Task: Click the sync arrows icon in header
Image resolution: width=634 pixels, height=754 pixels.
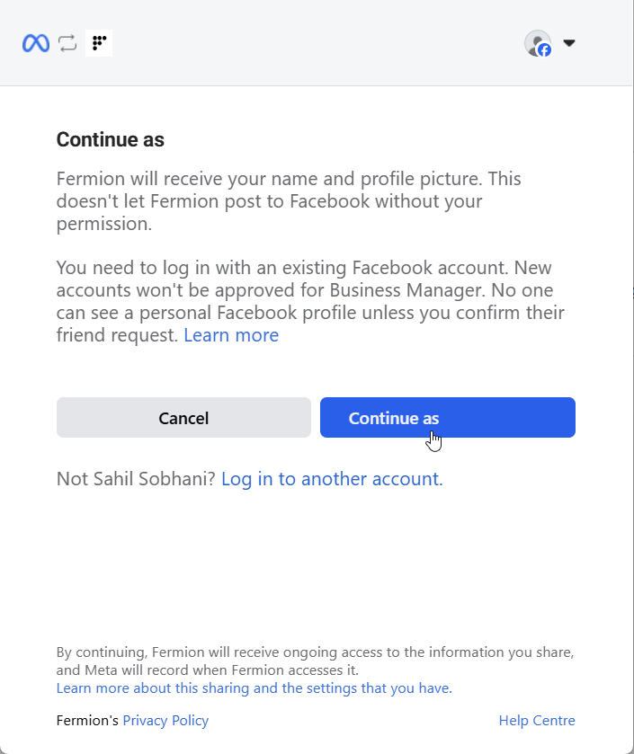Action: click(x=67, y=43)
